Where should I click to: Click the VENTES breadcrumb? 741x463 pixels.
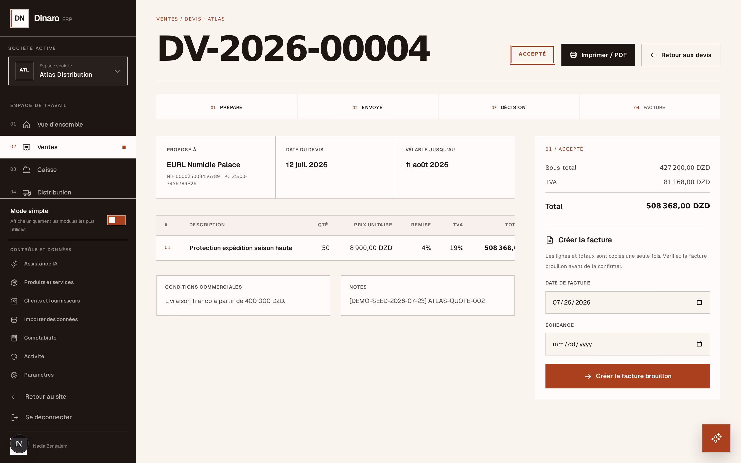click(x=167, y=19)
